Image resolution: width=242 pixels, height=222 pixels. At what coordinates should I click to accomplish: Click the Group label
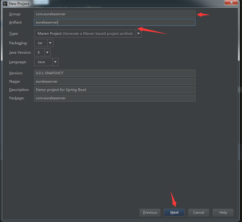15,14
